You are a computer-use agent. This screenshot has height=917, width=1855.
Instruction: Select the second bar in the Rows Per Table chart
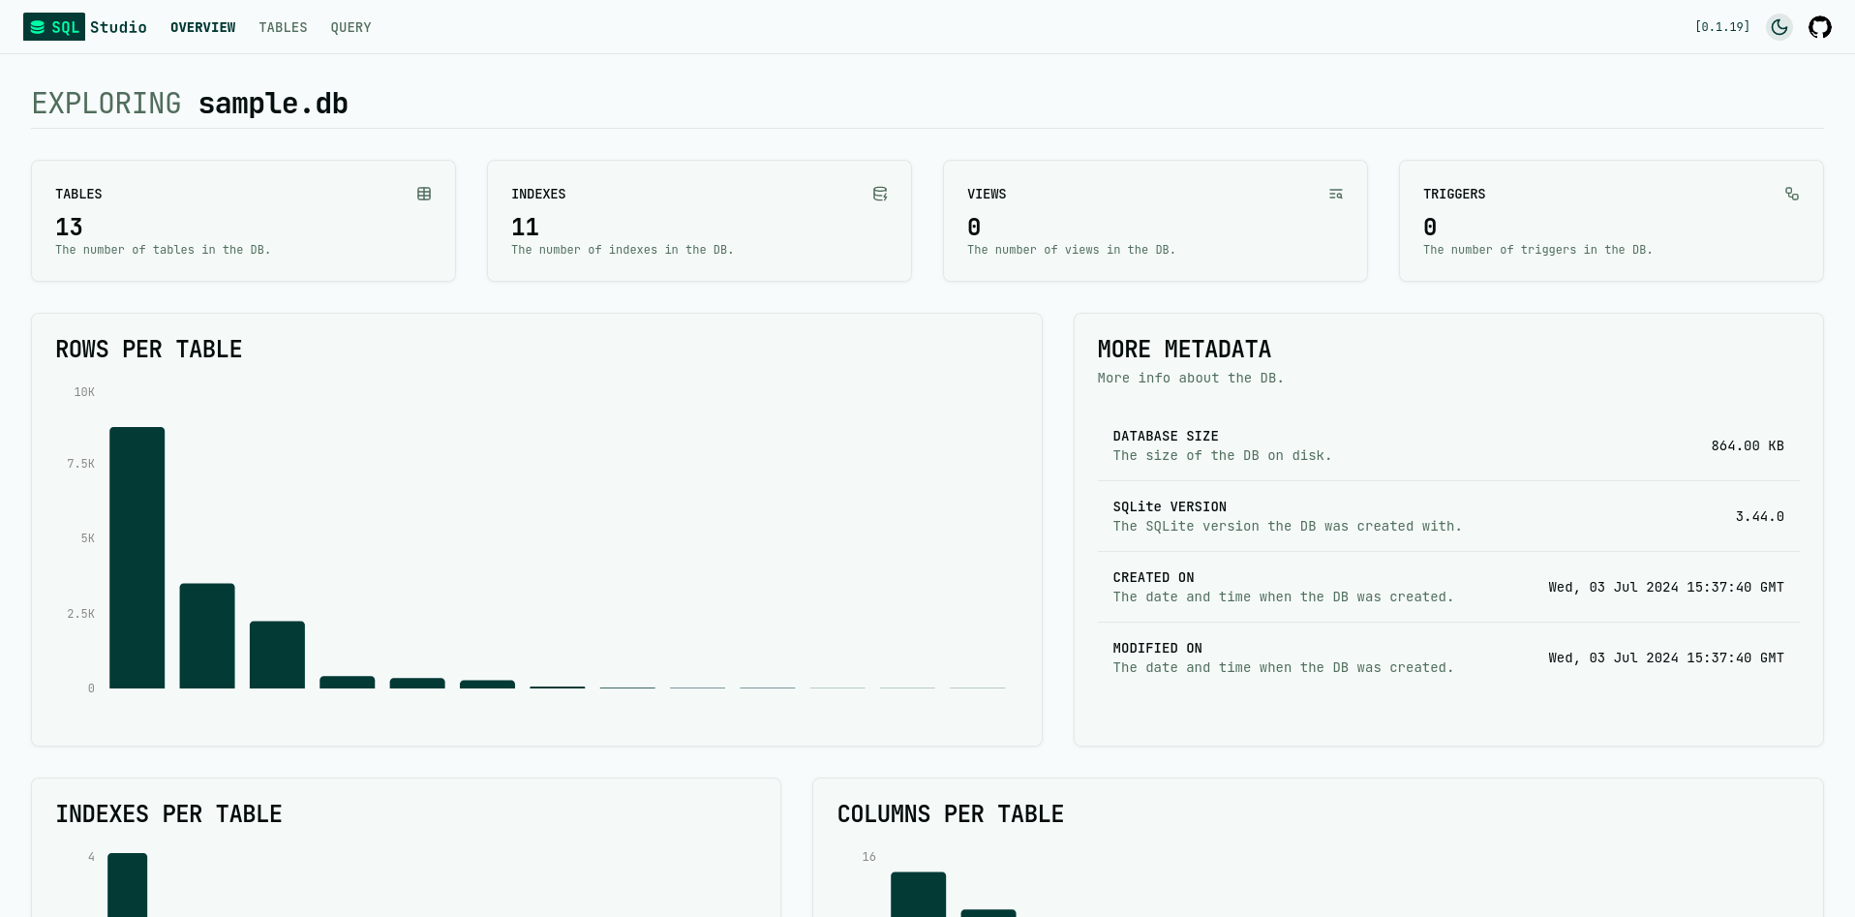[x=207, y=636]
